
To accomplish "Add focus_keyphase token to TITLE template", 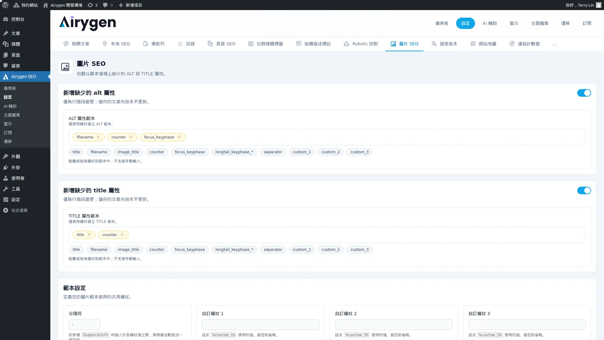I will (190, 250).
